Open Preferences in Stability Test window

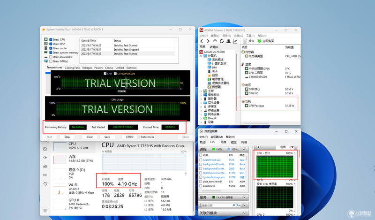pyautogui.click(x=147, y=137)
